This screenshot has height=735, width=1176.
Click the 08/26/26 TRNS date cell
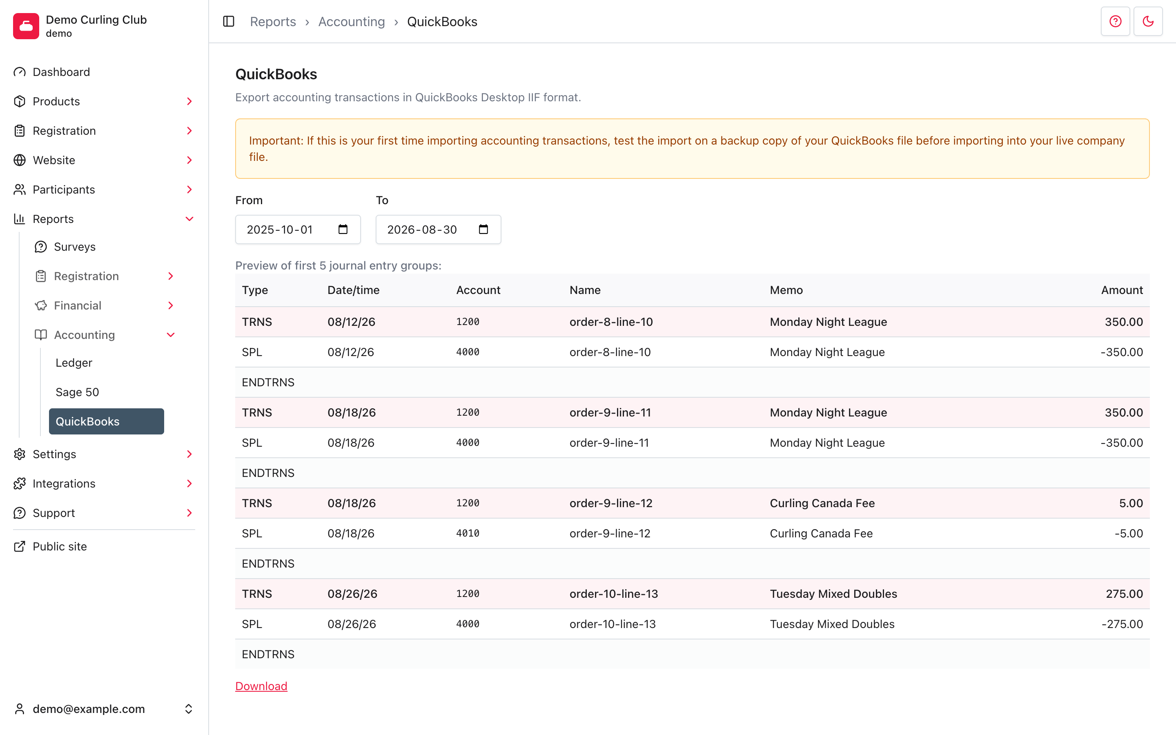[352, 594]
